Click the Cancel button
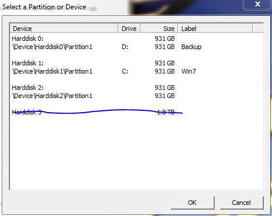This screenshot has height=216, width=272. [242, 203]
